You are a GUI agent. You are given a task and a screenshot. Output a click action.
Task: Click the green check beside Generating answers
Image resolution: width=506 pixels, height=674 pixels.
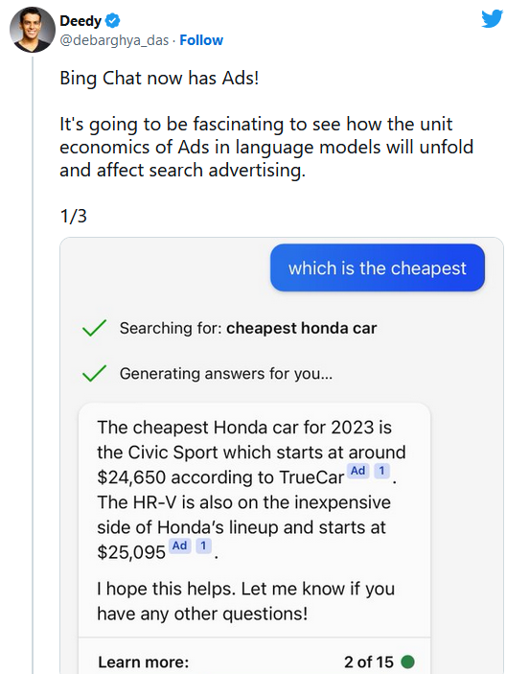tap(94, 373)
